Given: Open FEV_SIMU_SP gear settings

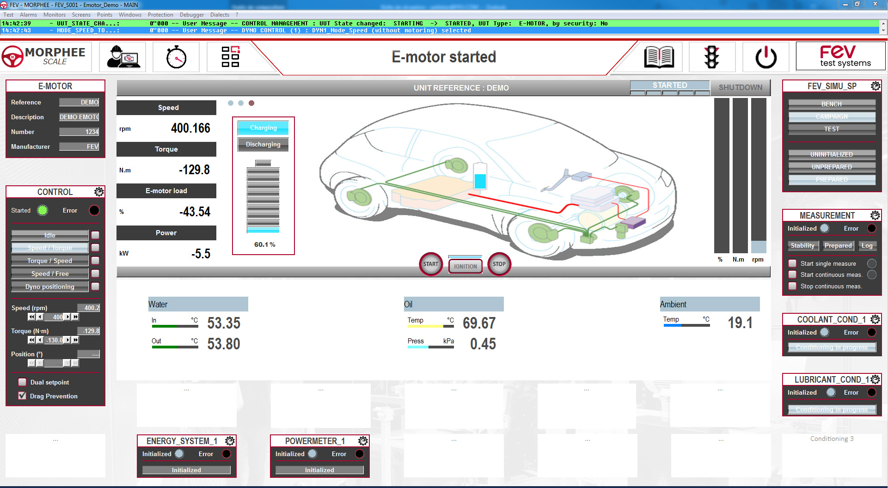Looking at the screenshot, I should [875, 86].
